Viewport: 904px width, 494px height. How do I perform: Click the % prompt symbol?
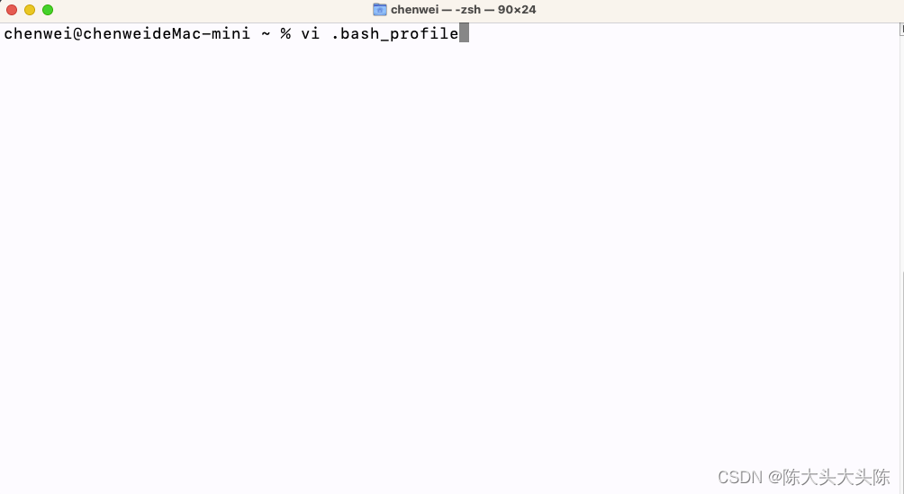pos(285,33)
